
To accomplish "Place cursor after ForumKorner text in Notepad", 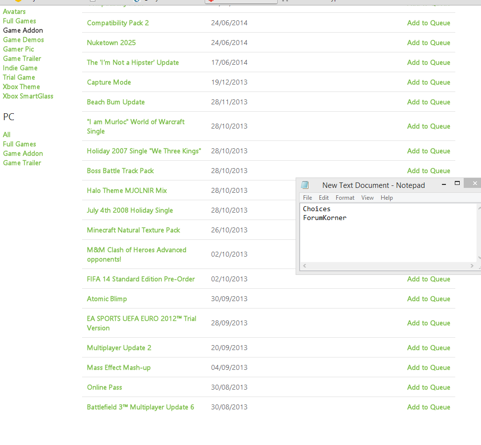I will coord(347,218).
